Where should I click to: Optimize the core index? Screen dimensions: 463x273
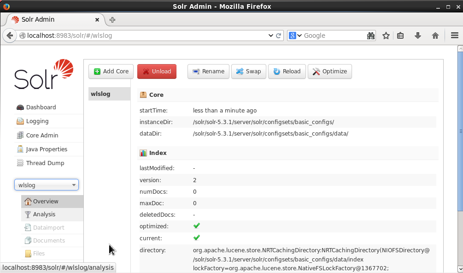[x=330, y=71]
